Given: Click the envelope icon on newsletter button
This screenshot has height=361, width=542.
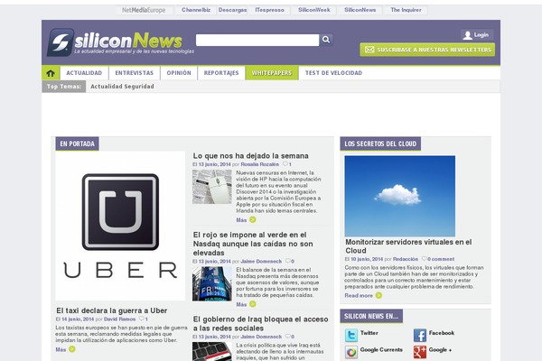Looking at the screenshot, I should pyautogui.click(x=369, y=50).
